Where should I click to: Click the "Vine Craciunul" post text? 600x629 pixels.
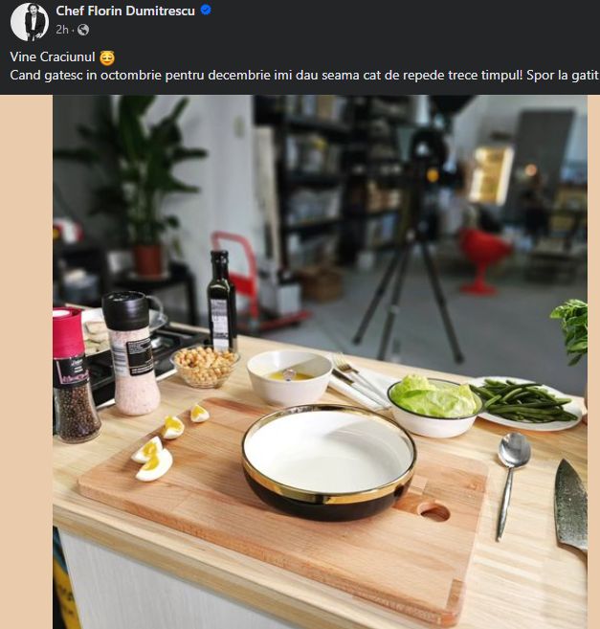(x=53, y=56)
